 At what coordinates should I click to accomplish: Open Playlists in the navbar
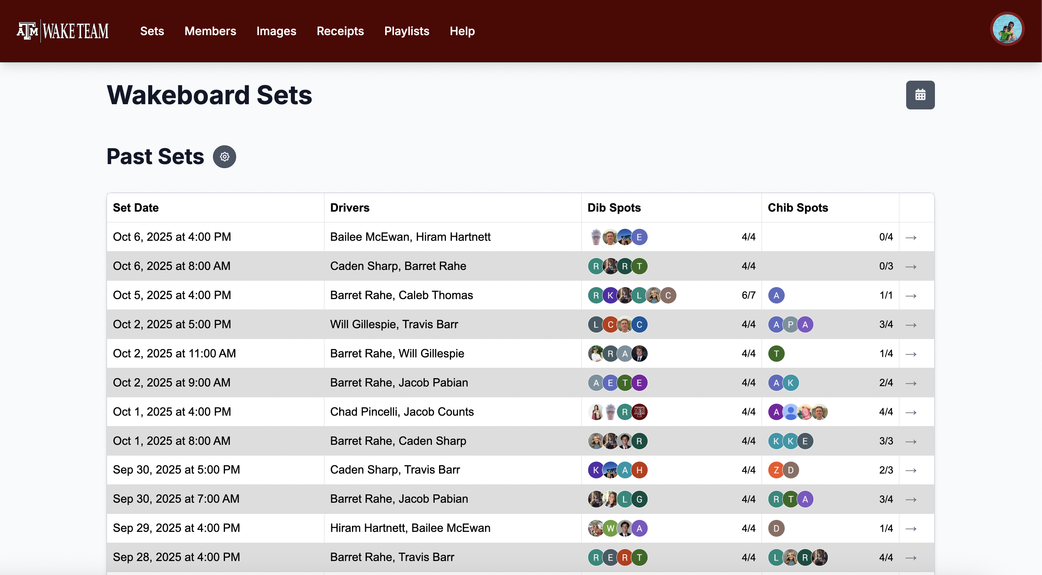point(406,31)
